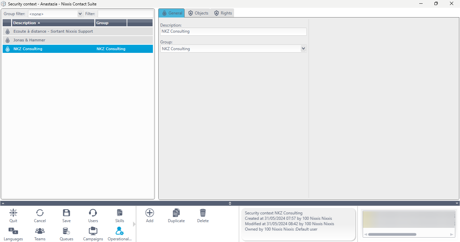Click the horizontal scrollbar thumb in the bottom-right panel
Viewport: 460px width, 242px height.
392,234
